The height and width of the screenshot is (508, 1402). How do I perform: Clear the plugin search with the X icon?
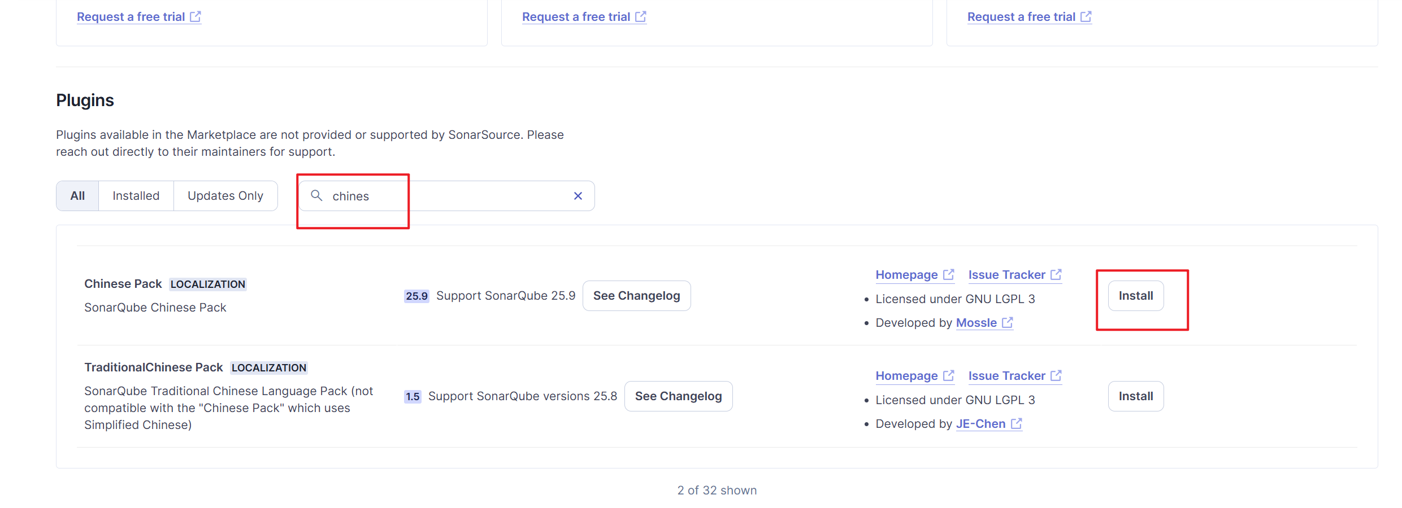point(578,196)
